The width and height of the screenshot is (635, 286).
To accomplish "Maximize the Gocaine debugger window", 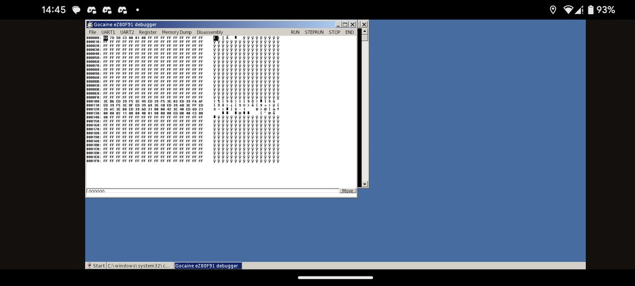I will coord(345,24).
